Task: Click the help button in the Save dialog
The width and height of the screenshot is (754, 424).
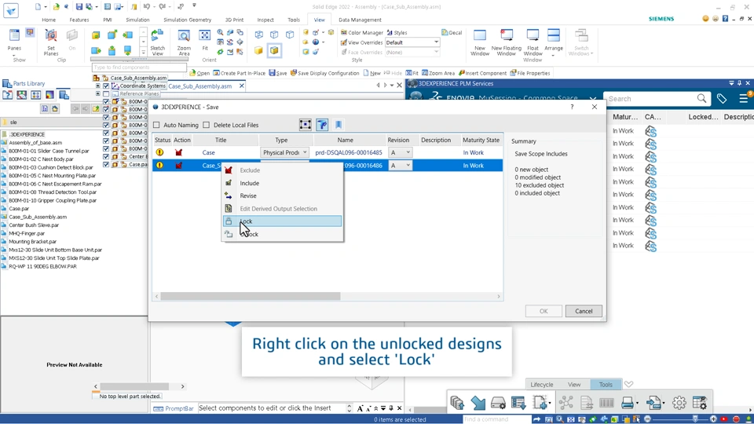Action: pyautogui.click(x=572, y=107)
